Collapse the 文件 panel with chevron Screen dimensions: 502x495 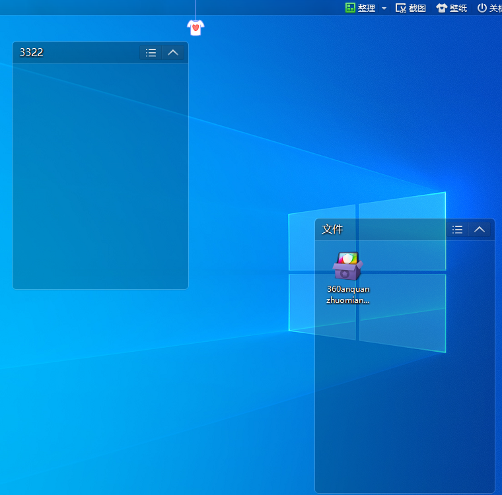(x=480, y=230)
